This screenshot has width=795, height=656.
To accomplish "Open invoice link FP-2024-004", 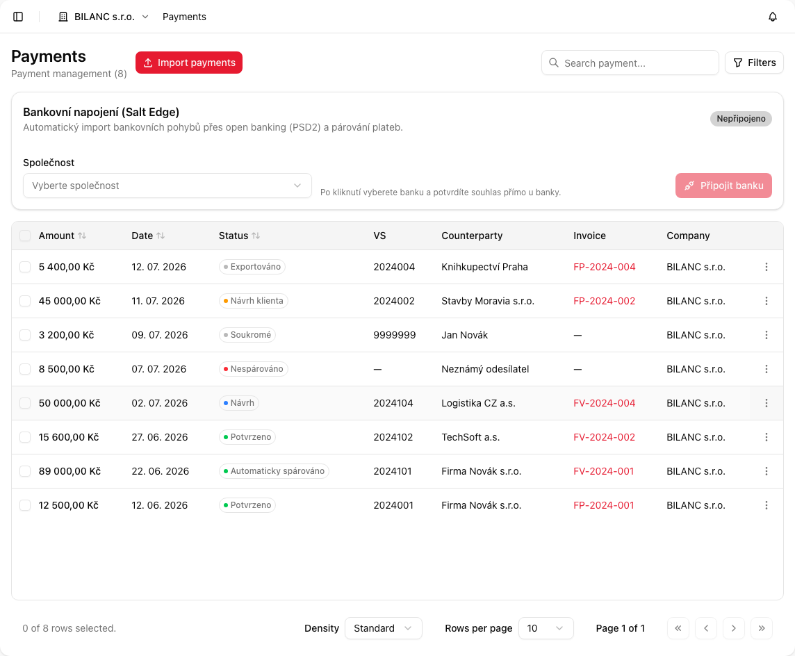I will pyautogui.click(x=605, y=267).
